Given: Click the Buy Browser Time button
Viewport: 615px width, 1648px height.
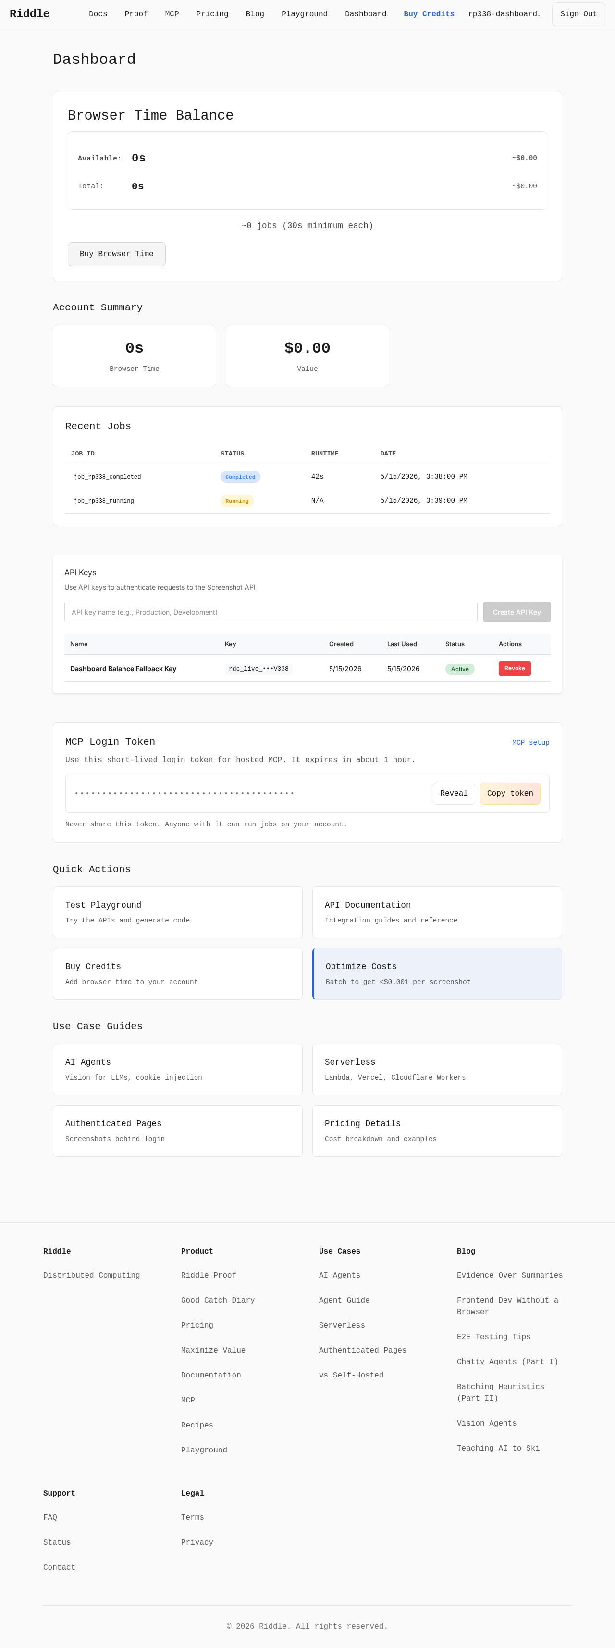Looking at the screenshot, I should (x=116, y=254).
